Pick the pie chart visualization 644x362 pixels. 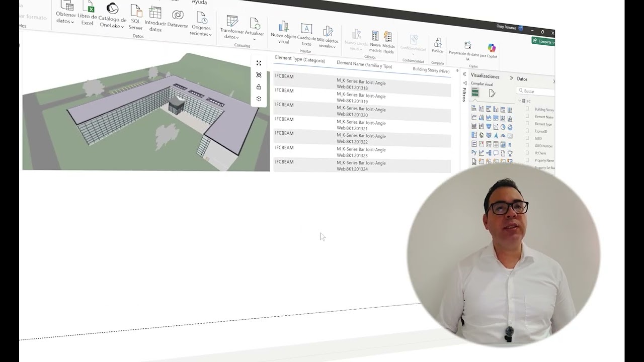503,127
